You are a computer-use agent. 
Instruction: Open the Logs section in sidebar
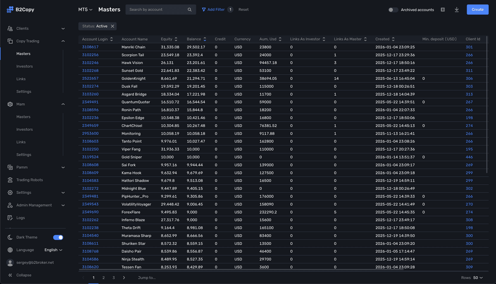pos(10,218)
